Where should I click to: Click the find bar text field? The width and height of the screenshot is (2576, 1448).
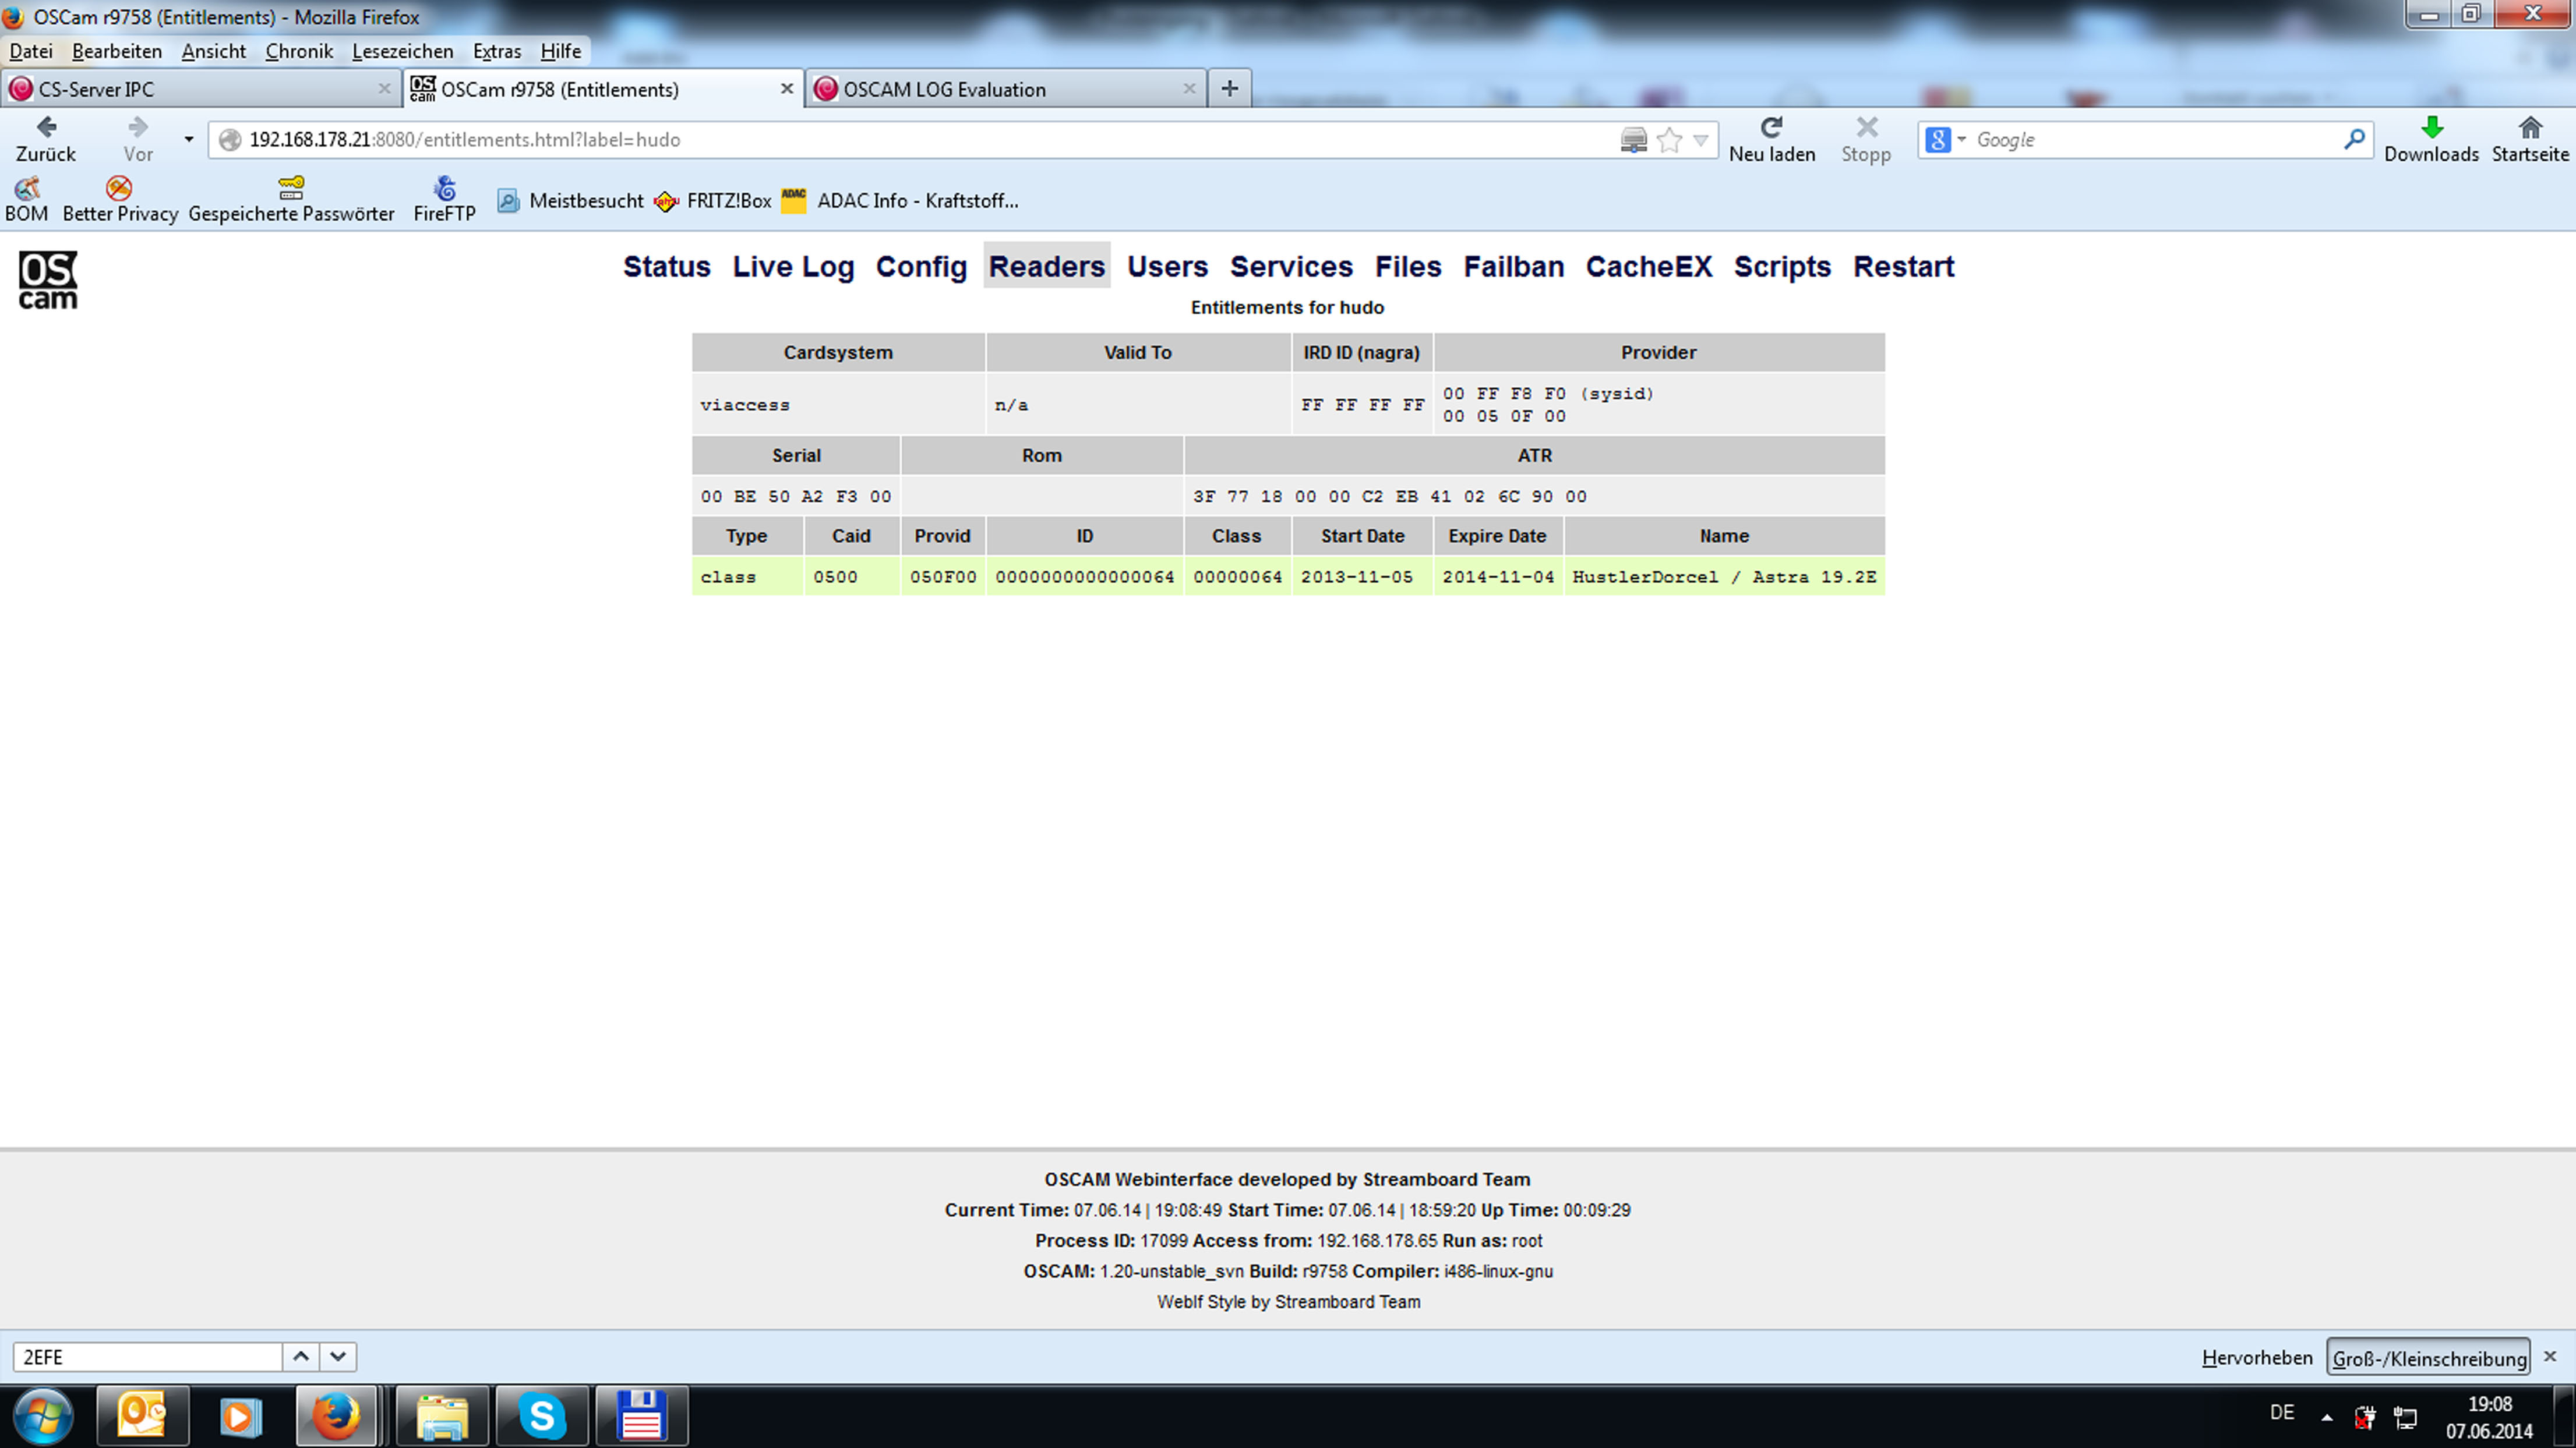[148, 1357]
